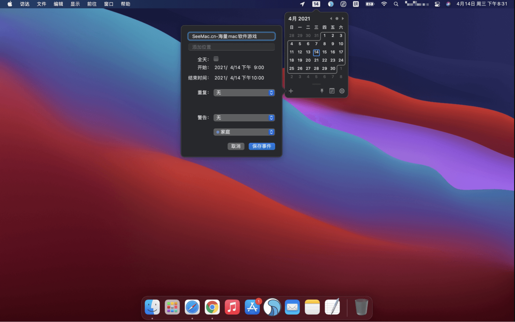This screenshot has height=322, width=515.
Task: Open Trash in the Dock
Action: 361,307
